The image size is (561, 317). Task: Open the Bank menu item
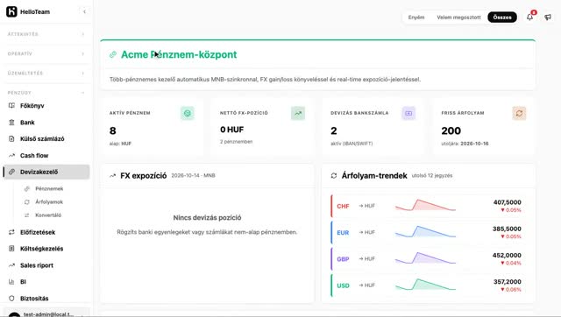(x=46, y=123)
